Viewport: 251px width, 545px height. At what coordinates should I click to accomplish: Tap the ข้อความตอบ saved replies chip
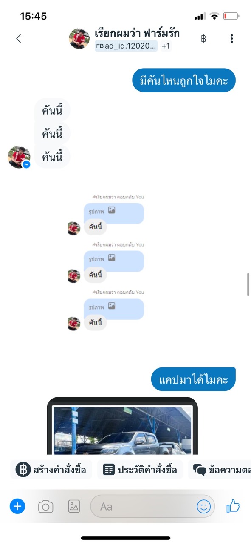[220, 470]
